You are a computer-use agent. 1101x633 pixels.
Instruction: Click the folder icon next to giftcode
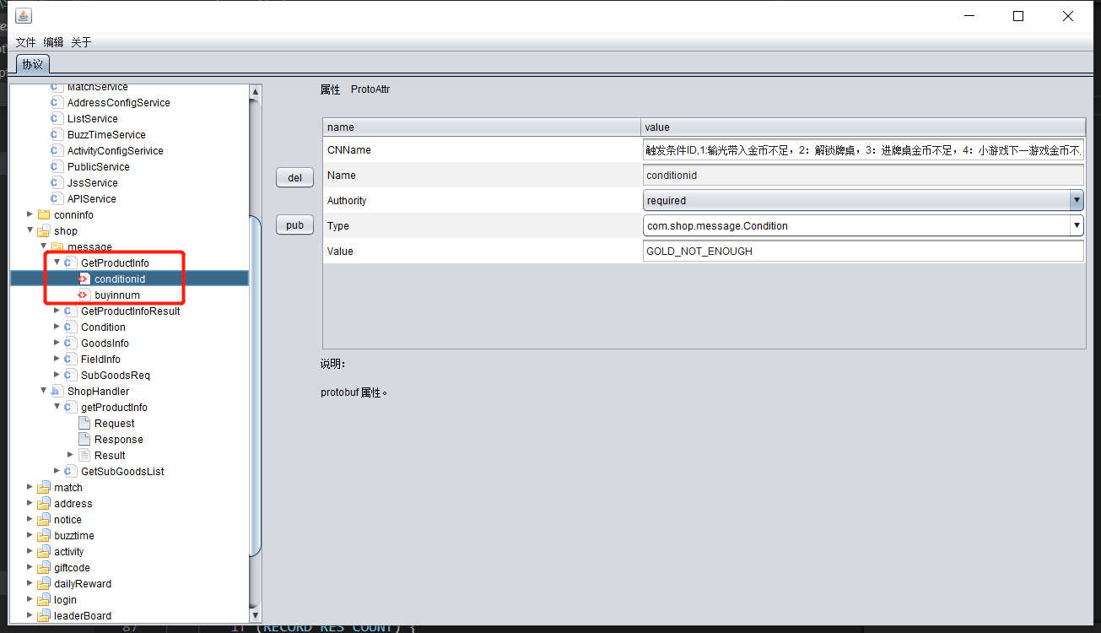[x=44, y=568]
